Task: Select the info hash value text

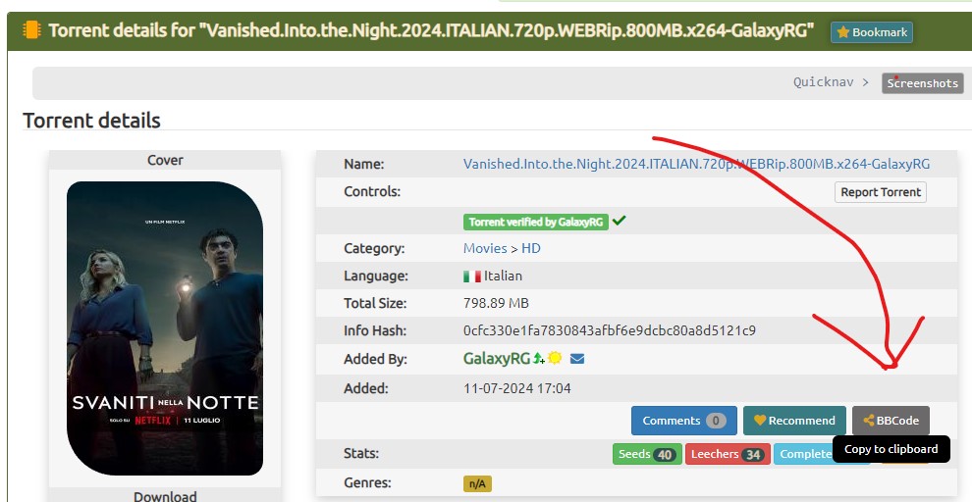Action: [610, 330]
